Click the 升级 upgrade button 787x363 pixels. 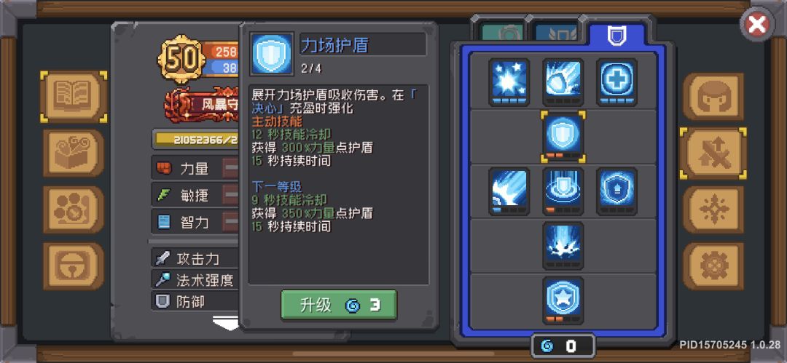point(339,305)
